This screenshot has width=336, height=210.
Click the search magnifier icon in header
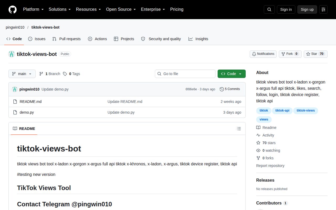tap(269, 9)
